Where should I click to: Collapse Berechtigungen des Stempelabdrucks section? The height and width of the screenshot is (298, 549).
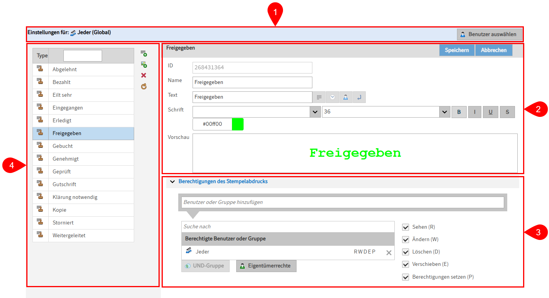click(x=172, y=182)
